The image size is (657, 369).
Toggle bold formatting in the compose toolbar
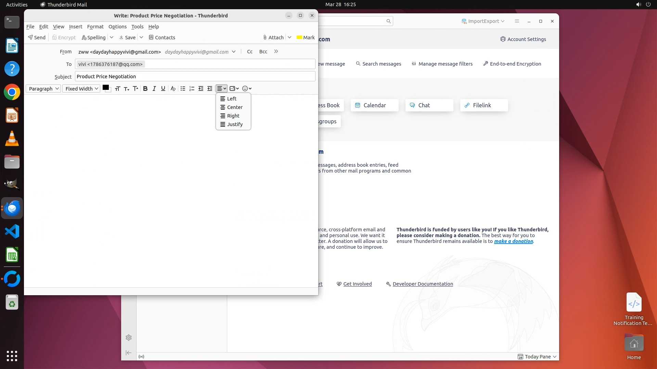pyautogui.click(x=145, y=88)
